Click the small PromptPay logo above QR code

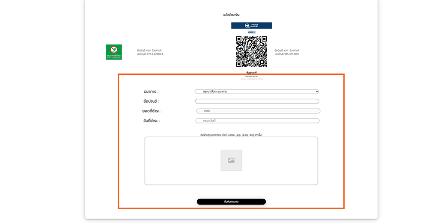251,32
